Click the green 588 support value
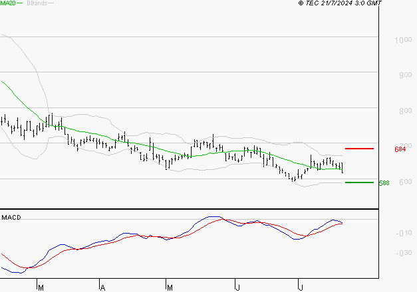This screenshot has width=417, height=292. pos(384,183)
